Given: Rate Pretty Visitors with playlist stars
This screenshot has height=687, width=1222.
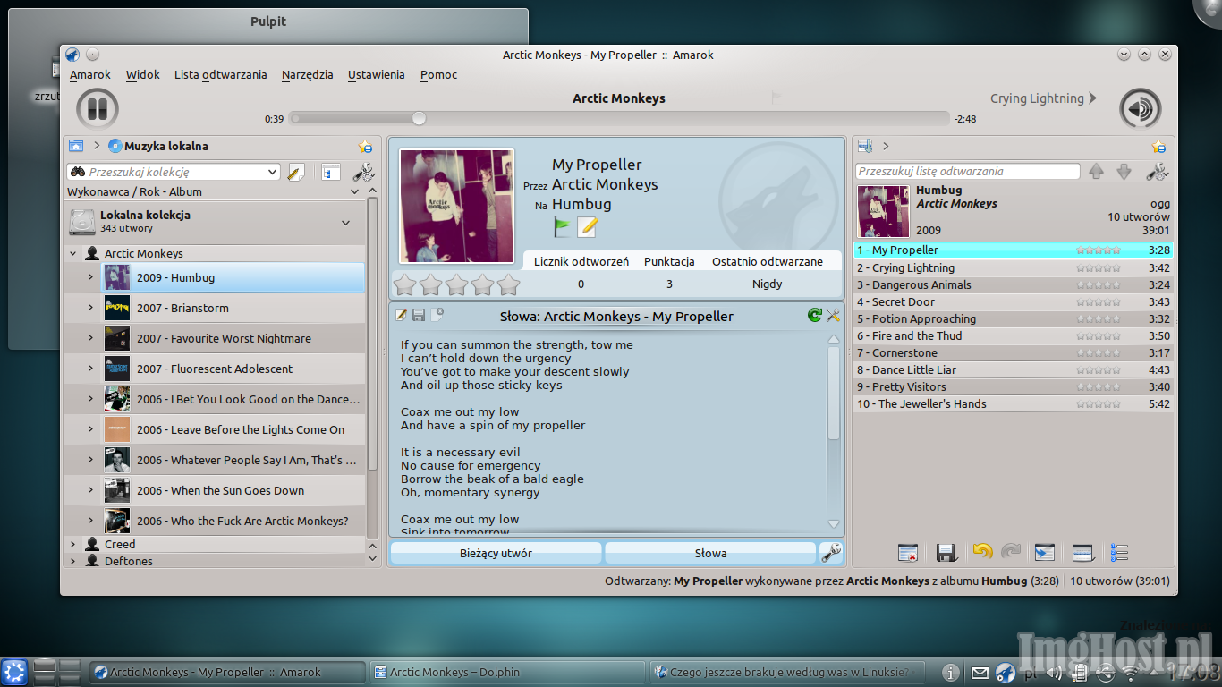Looking at the screenshot, I should pyautogui.click(x=1099, y=387).
